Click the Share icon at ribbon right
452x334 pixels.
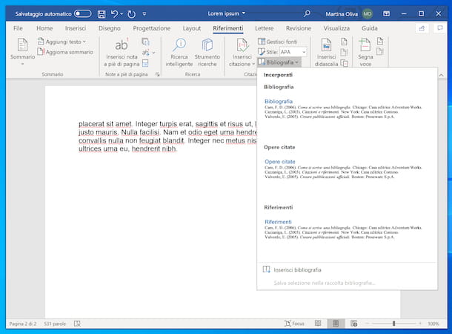(422, 28)
